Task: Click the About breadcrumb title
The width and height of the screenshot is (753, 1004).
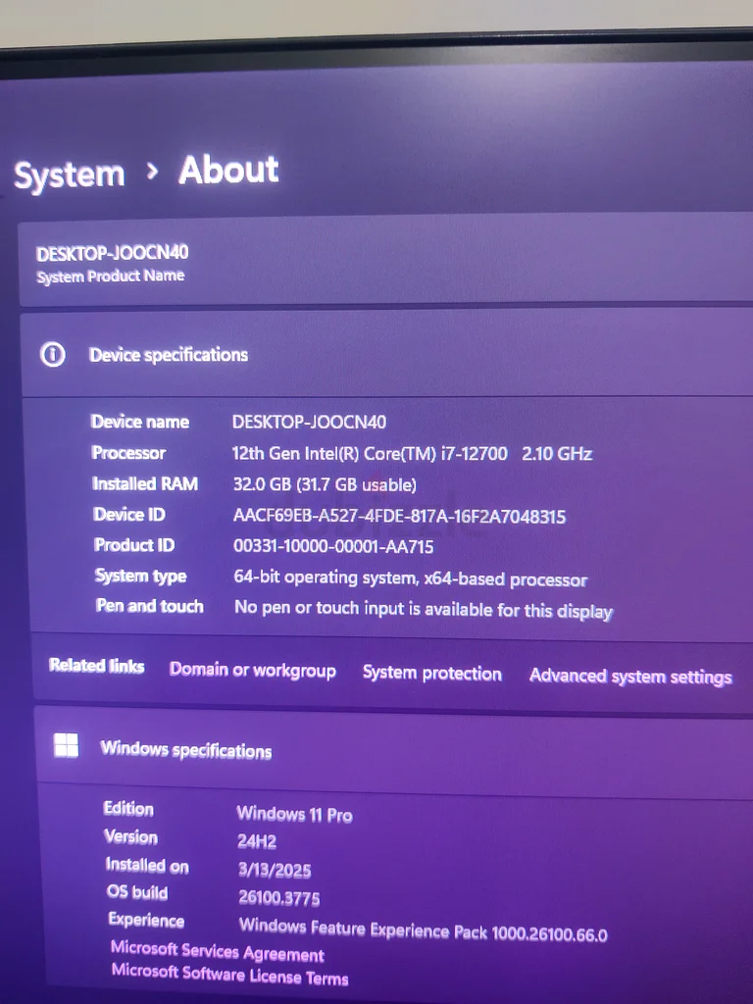Action: tap(228, 171)
